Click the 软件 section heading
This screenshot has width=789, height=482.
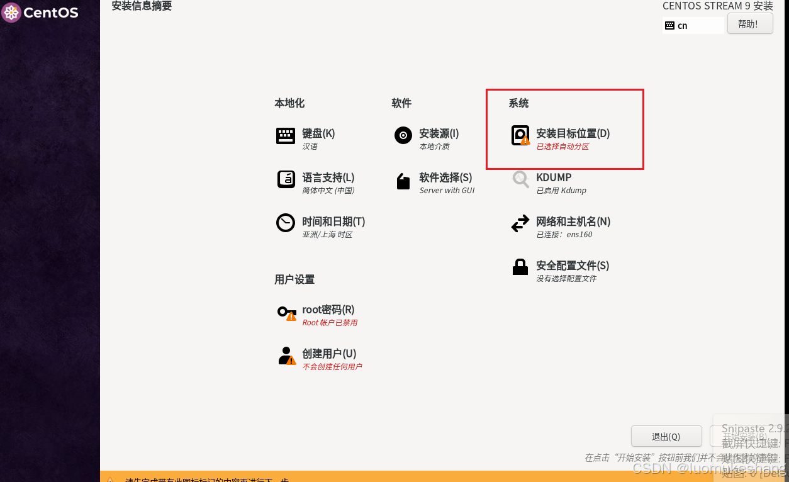[x=401, y=103]
